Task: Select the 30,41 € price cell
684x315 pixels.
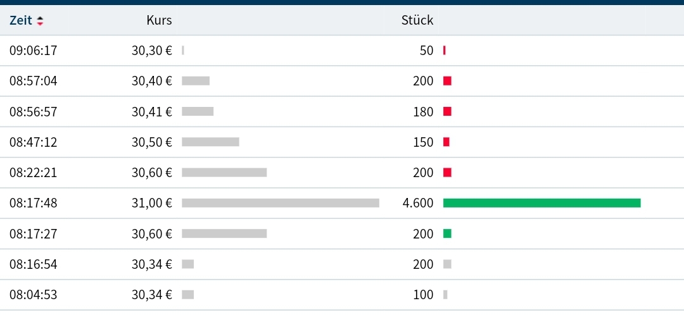Action: [151, 112]
